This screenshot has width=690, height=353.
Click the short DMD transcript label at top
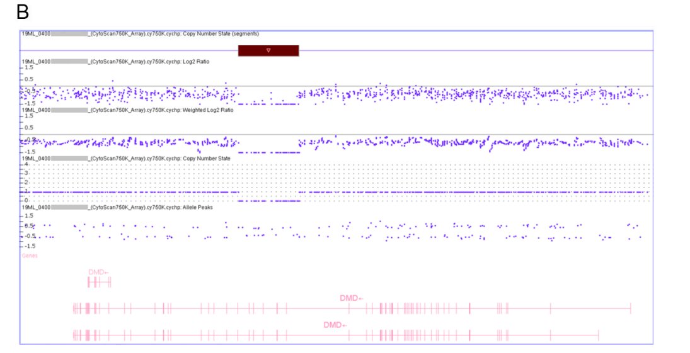pos(98,272)
